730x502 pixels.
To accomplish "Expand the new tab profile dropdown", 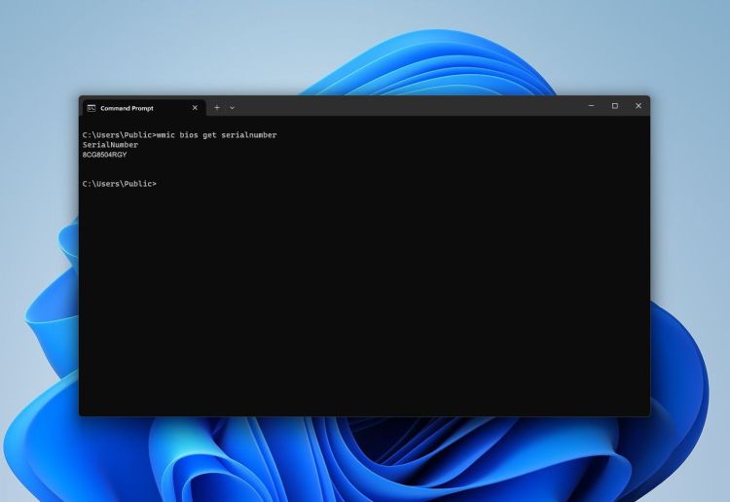I will tap(232, 108).
